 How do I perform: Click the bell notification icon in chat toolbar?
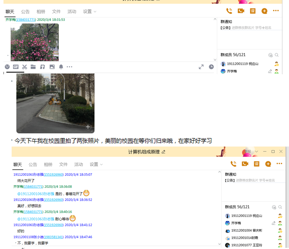click(61, 67)
